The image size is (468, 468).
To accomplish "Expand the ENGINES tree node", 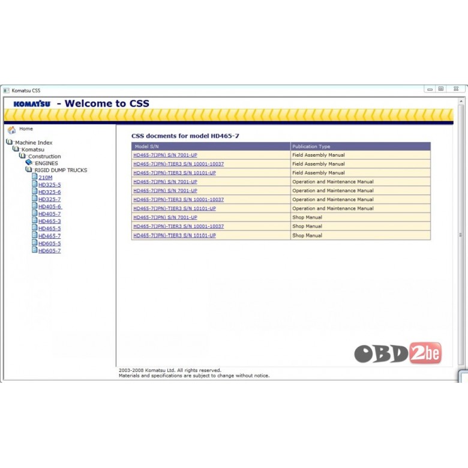I will point(46,163).
